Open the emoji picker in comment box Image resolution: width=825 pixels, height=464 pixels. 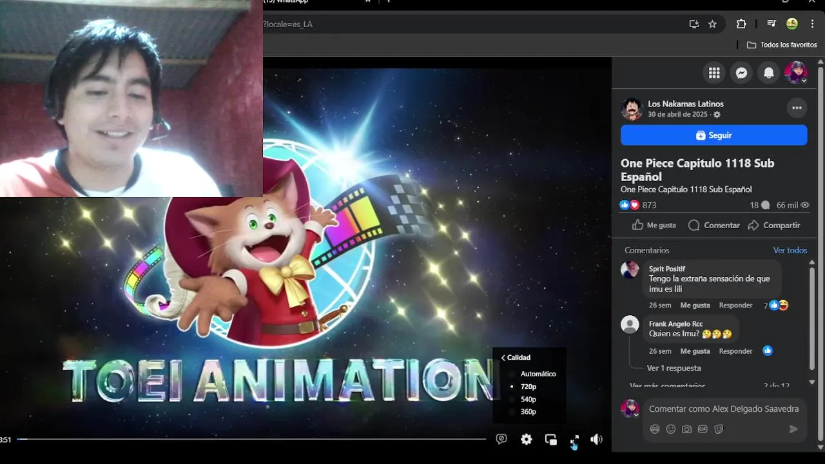671,429
